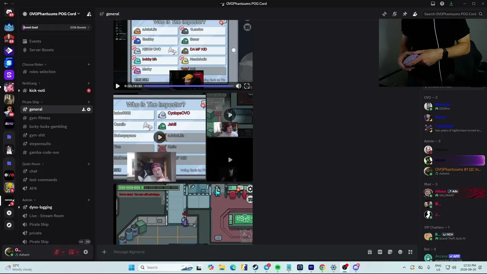The height and width of the screenshot is (274, 487).
Task: Open Google Chrome from the taskbar
Action: [322, 268]
